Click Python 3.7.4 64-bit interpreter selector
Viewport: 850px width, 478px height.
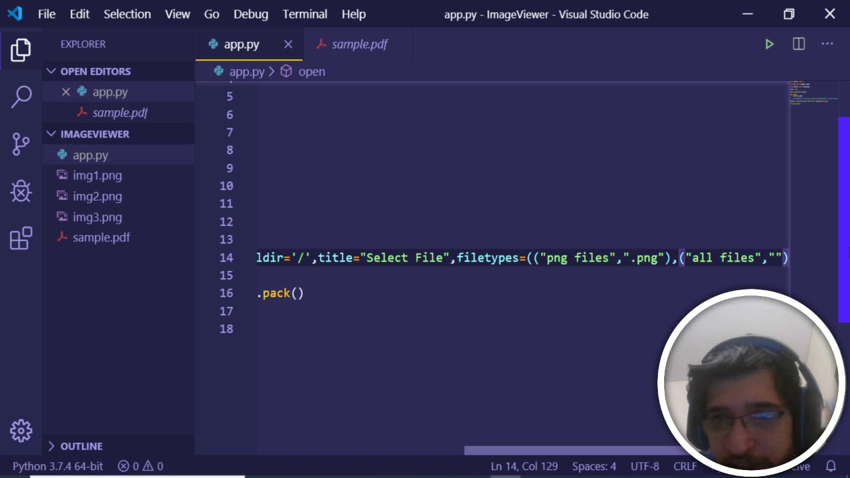[58, 466]
